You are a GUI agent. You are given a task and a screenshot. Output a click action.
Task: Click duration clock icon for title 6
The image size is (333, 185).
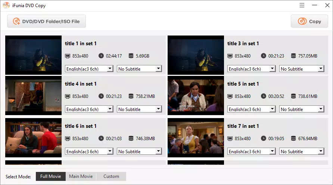click(101, 138)
